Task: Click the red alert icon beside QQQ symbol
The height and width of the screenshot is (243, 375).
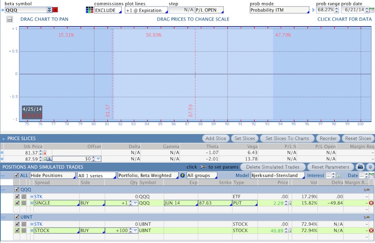Action: [x=55, y=10]
